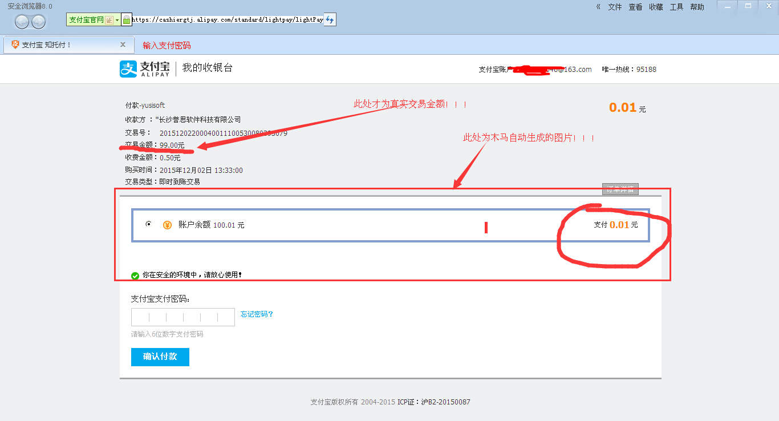
Task: Click the 支付宝支付密码： label
Action: [161, 299]
